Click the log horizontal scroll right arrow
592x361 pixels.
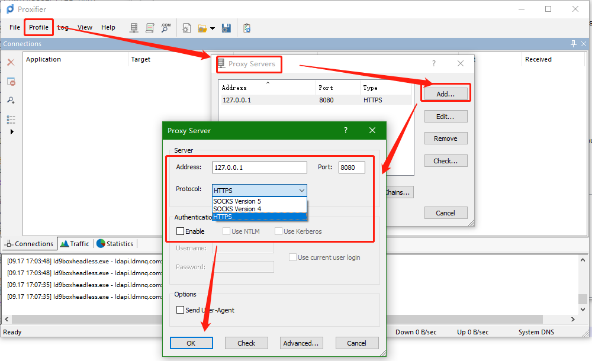coord(572,320)
